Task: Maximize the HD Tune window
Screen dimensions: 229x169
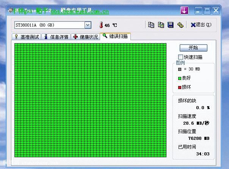Action: tap(207, 11)
